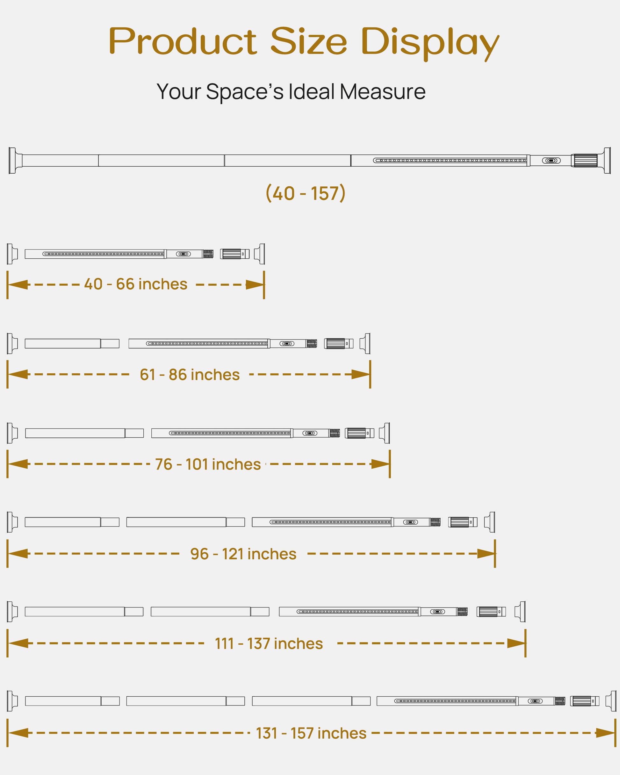The image size is (620, 775).
Task: Select the "131 - 157 inches" label
Action: [x=311, y=733]
